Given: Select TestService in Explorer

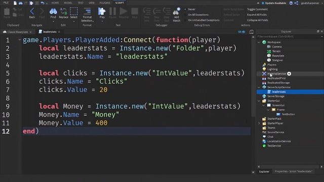Looking at the screenshot, I should pos(274,146).
